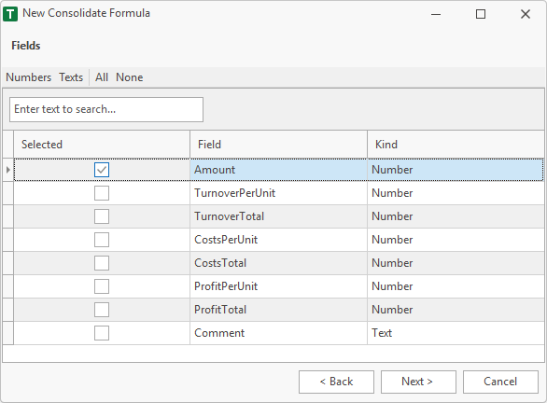The height and width of the screenshot is (403, 547).
Task: Check the TurnoverPerUnit checkbox
Action: point(102,193)
